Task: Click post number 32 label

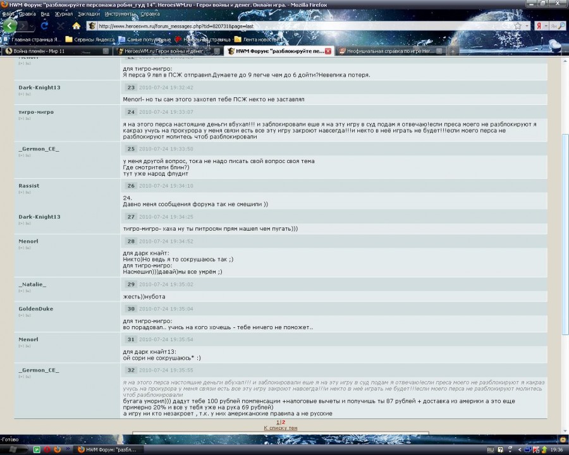Action: tap(131, 370)
